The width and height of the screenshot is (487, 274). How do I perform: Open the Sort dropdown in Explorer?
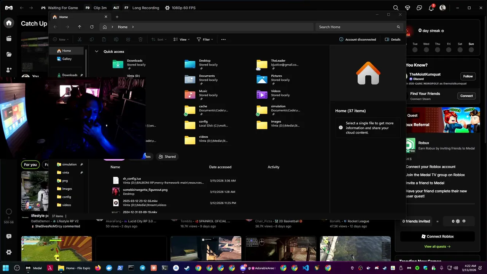(x=159, y=39)
